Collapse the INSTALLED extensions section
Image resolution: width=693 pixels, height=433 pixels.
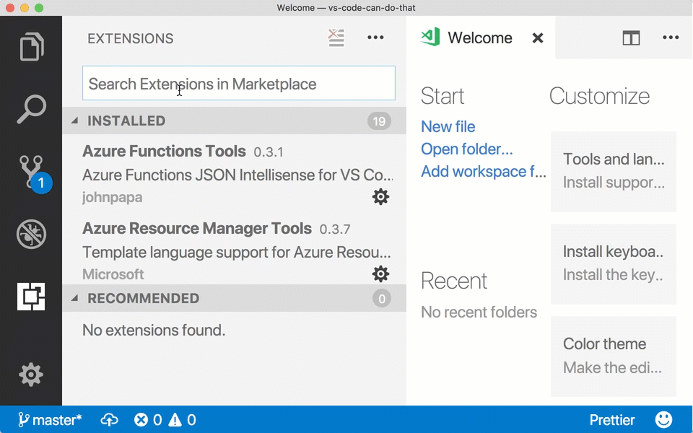pyautogui.click(x=74, y=121)
